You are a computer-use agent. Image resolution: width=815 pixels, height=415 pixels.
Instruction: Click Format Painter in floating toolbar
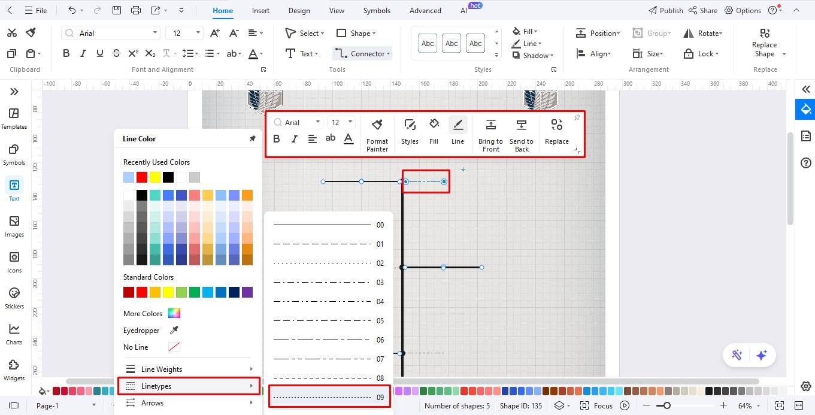(377, 134)
